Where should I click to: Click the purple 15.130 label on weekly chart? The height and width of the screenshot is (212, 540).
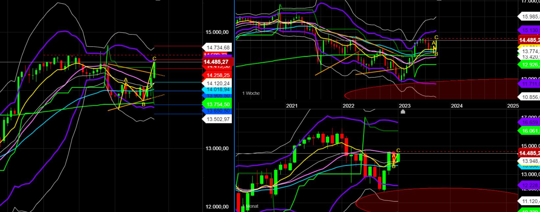click(529, 30)
